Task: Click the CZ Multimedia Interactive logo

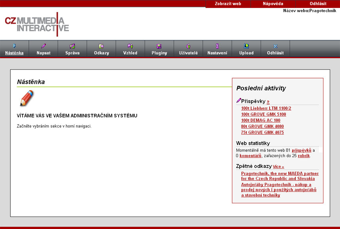Action: (x=37, y=24)
